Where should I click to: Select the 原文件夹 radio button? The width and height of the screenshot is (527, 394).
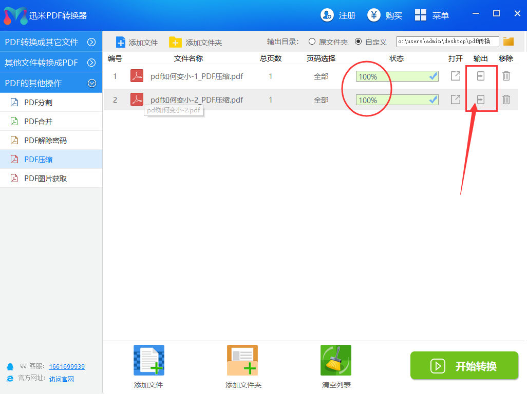pos(312,42)
